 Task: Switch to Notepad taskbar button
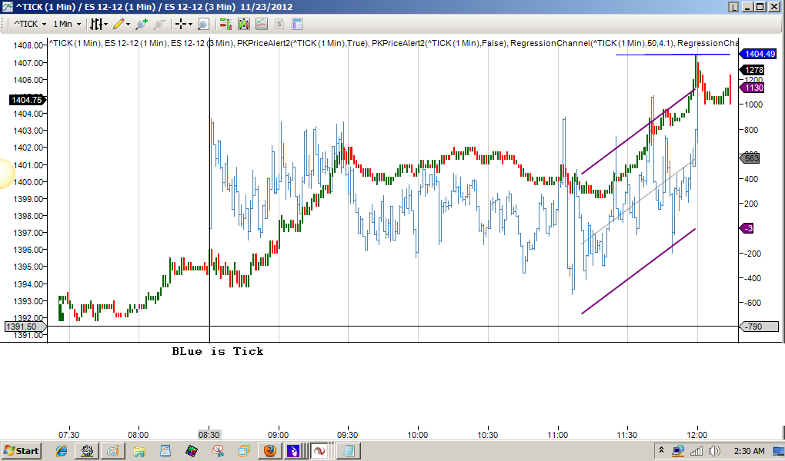(x=349, y=451)
